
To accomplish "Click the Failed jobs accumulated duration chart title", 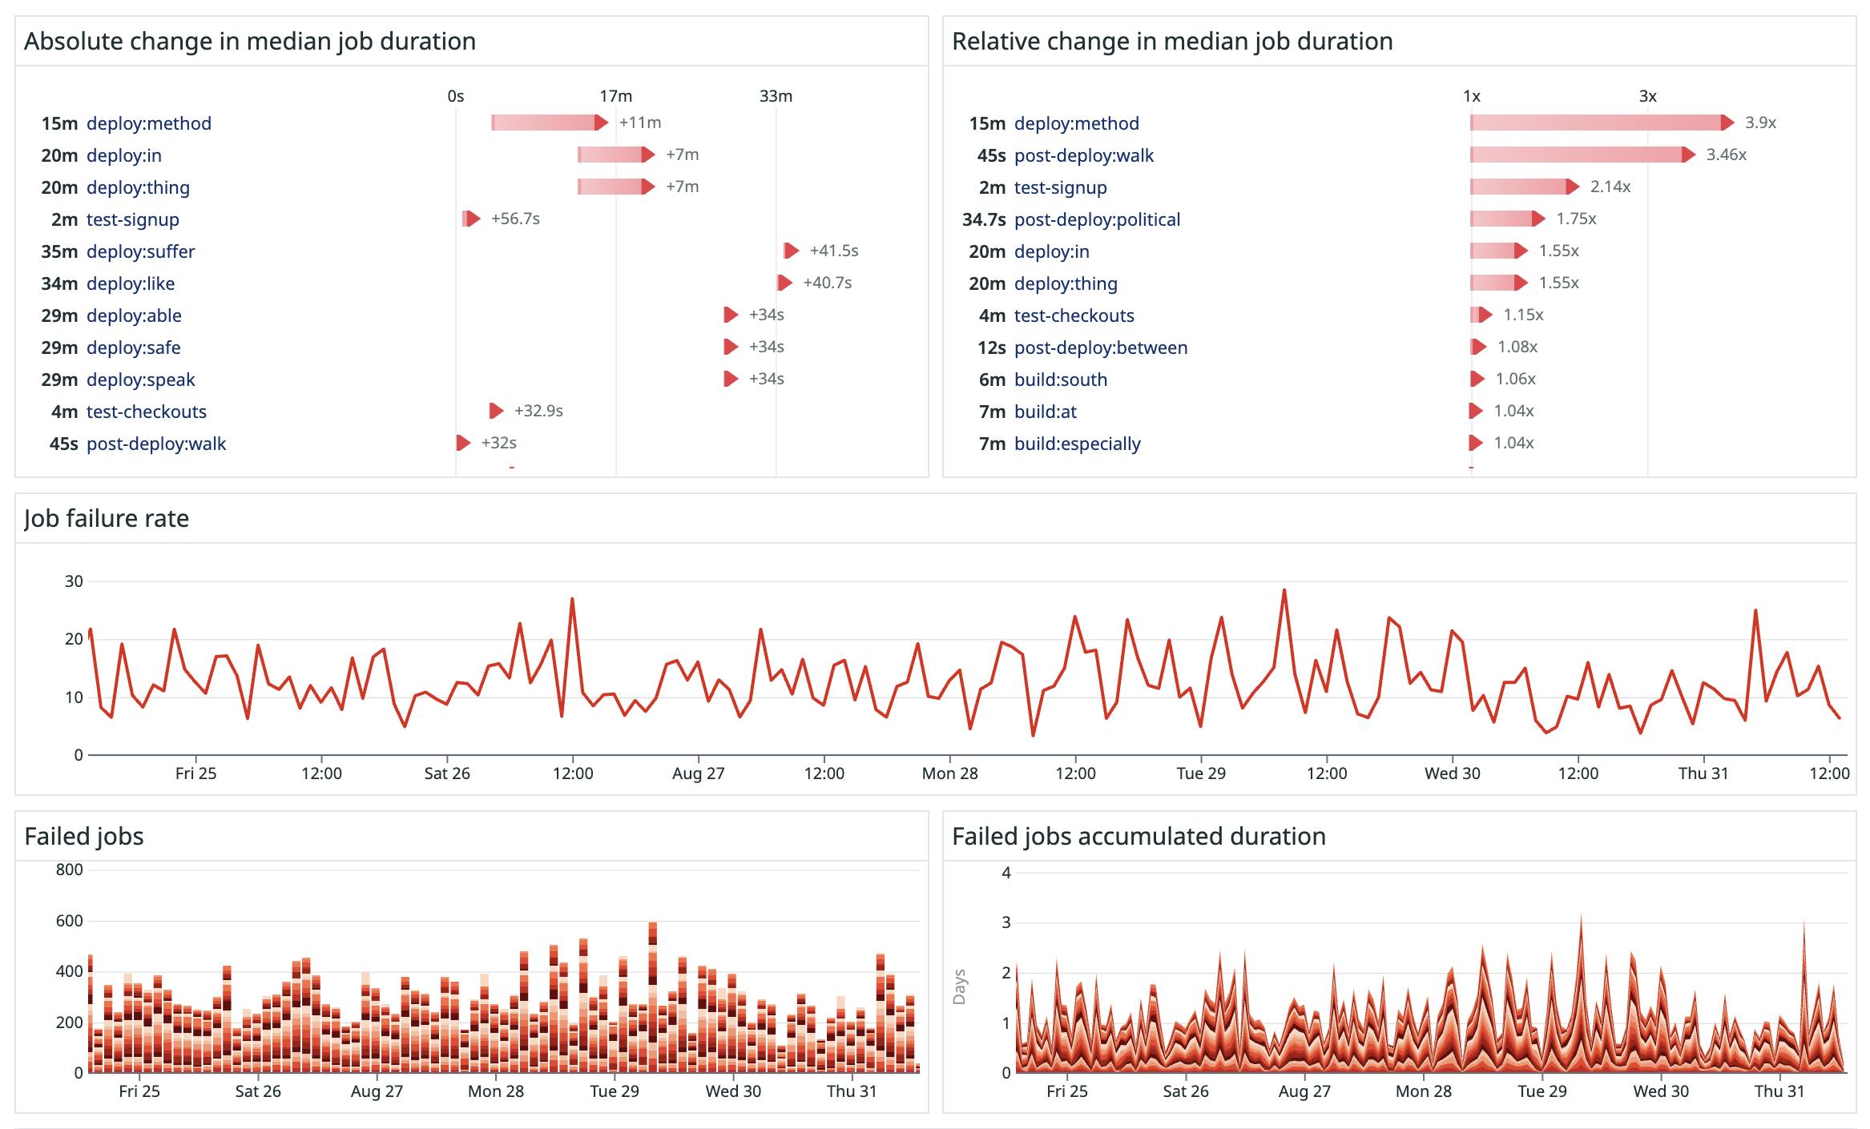I will tap(1139, 835).
